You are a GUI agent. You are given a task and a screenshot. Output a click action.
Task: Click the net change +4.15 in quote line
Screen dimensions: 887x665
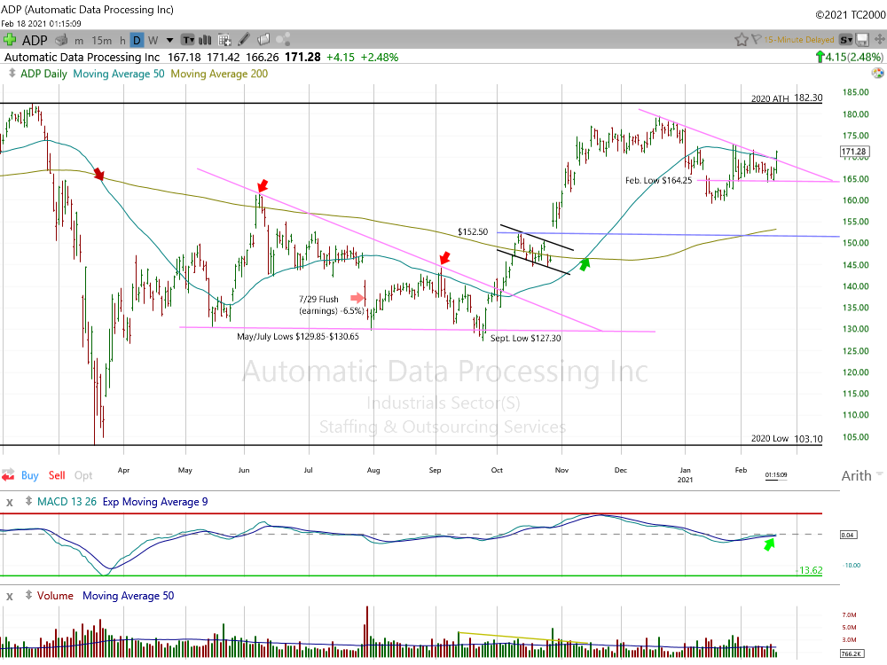341,57
